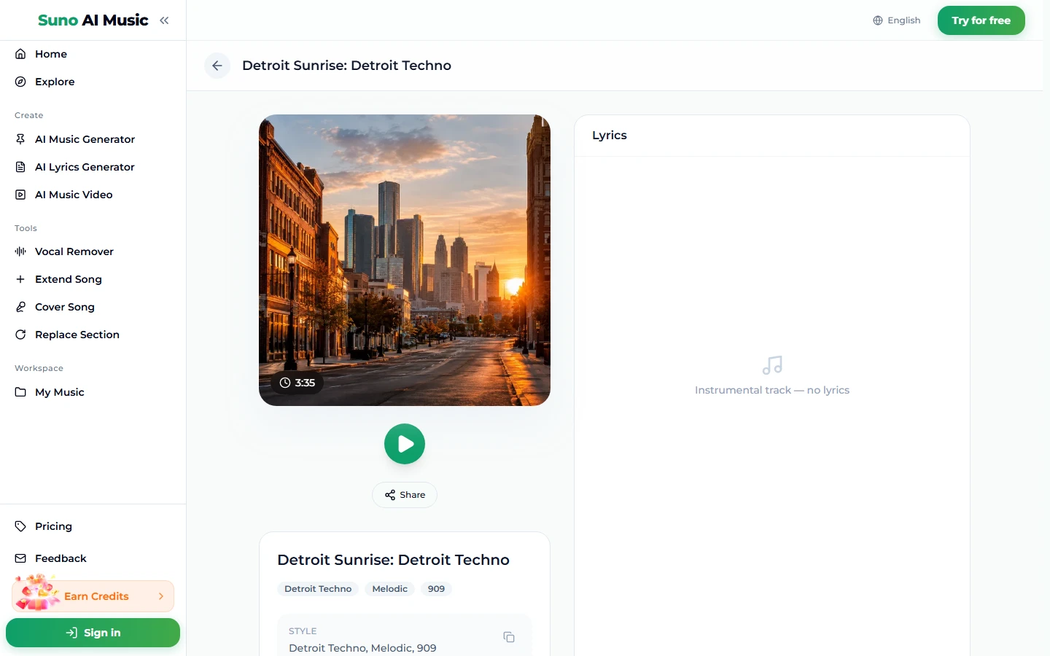Share the Detroit Sunrise track
The width and height of the screenshot is (1050, 656).
(x=405, y=495)
